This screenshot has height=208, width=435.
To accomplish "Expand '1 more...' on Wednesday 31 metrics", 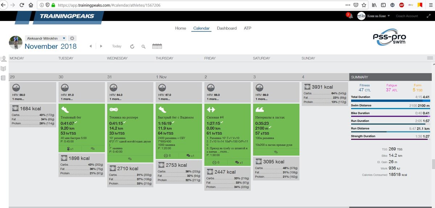I will point(116,99).
